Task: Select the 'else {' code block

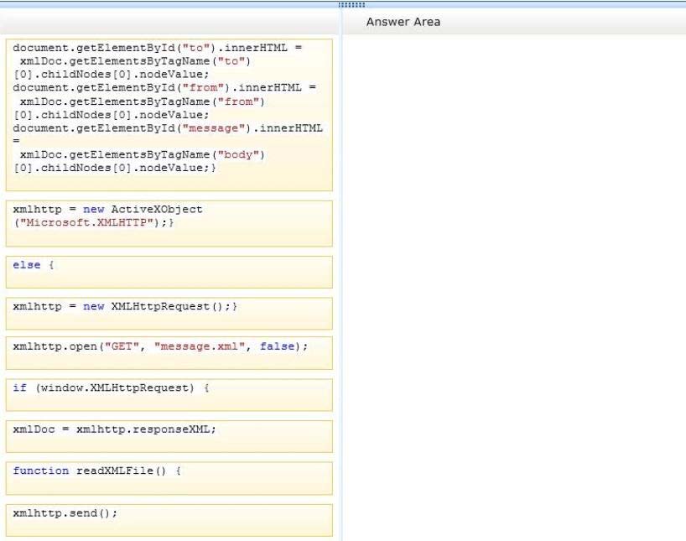Action: [169, 273]
